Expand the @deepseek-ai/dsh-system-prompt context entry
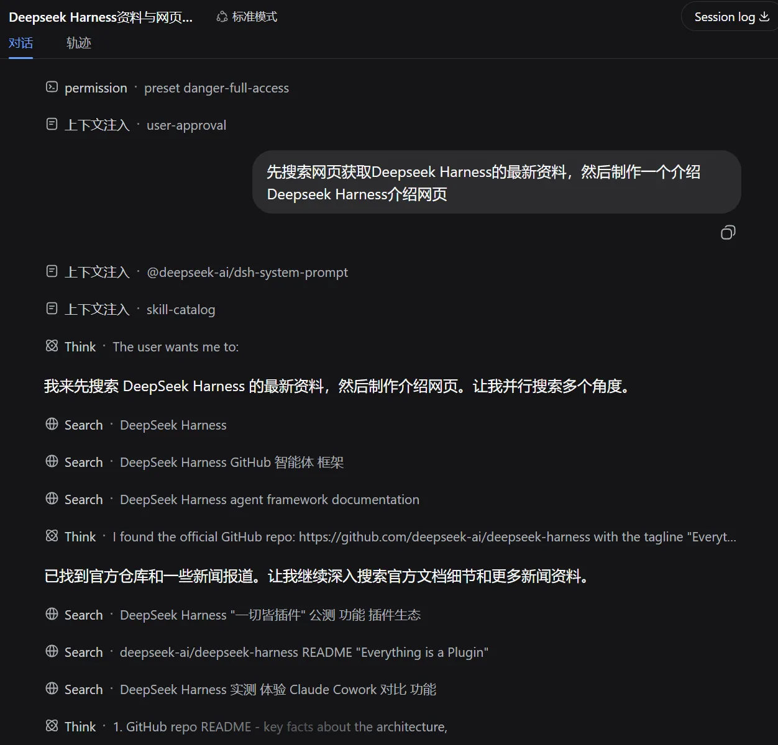 [197, 272]
